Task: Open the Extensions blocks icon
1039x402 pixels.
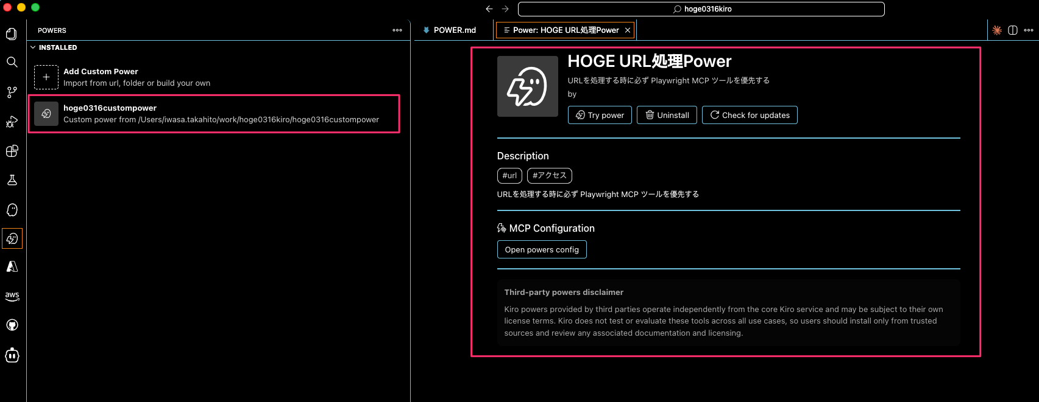Action: (12, 151)
